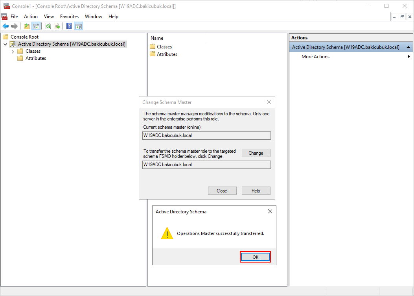
Task: Click Active Directory Schema header in Actions pane
Action: pos(351,47)
